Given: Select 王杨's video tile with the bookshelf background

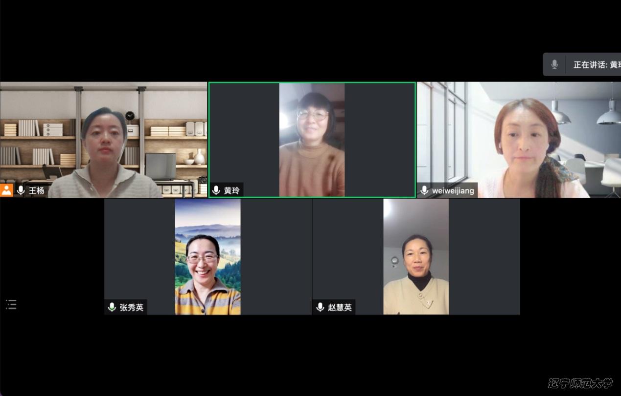Looking at the screenshot, I should 103,140.
